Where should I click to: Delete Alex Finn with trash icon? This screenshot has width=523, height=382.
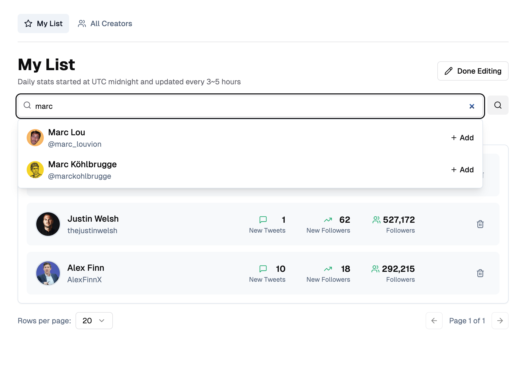pos(480,273)
